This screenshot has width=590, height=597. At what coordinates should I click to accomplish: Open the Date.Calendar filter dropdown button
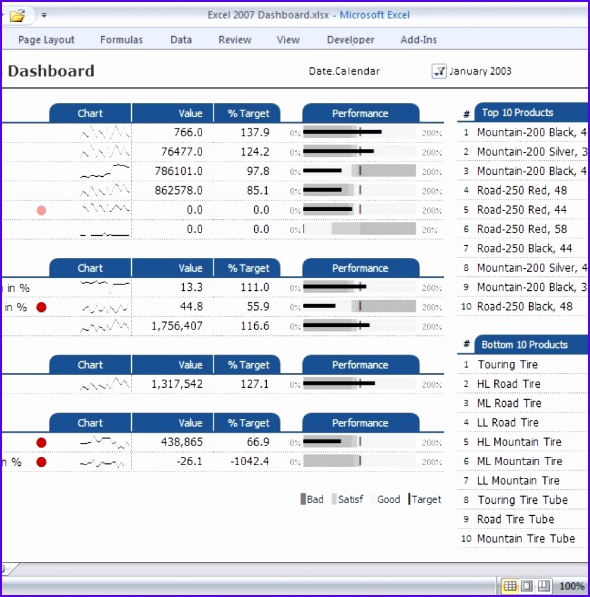(439, 71)
